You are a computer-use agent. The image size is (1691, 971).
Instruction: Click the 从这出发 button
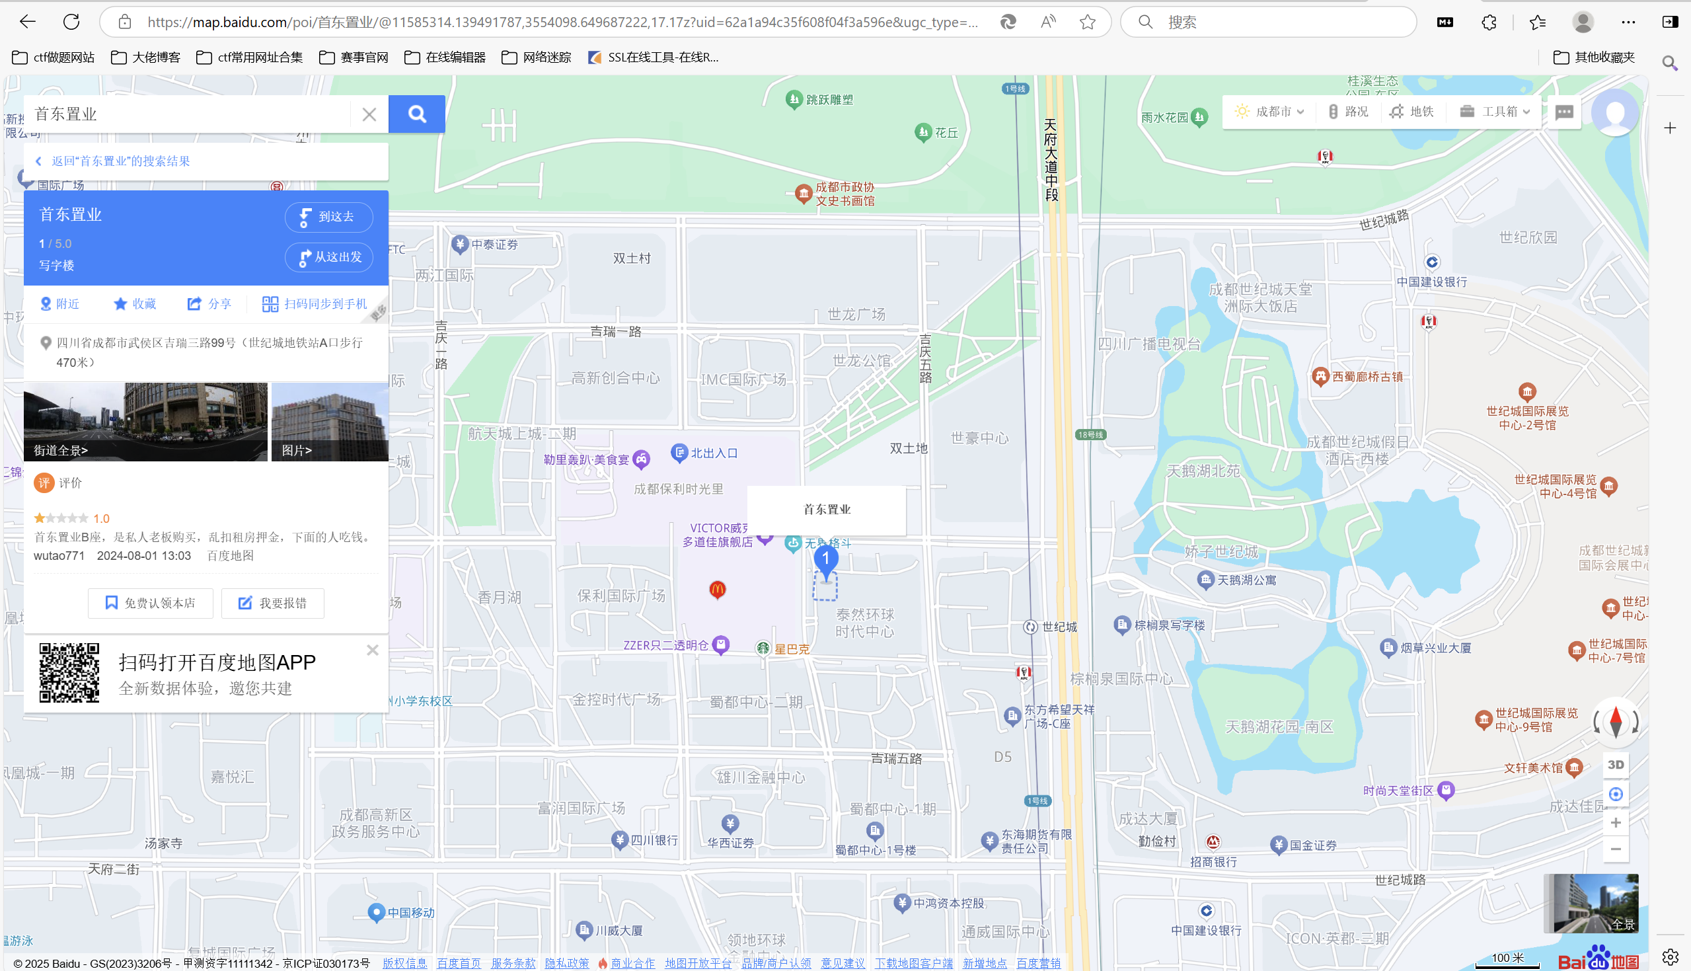click(328, 256)
